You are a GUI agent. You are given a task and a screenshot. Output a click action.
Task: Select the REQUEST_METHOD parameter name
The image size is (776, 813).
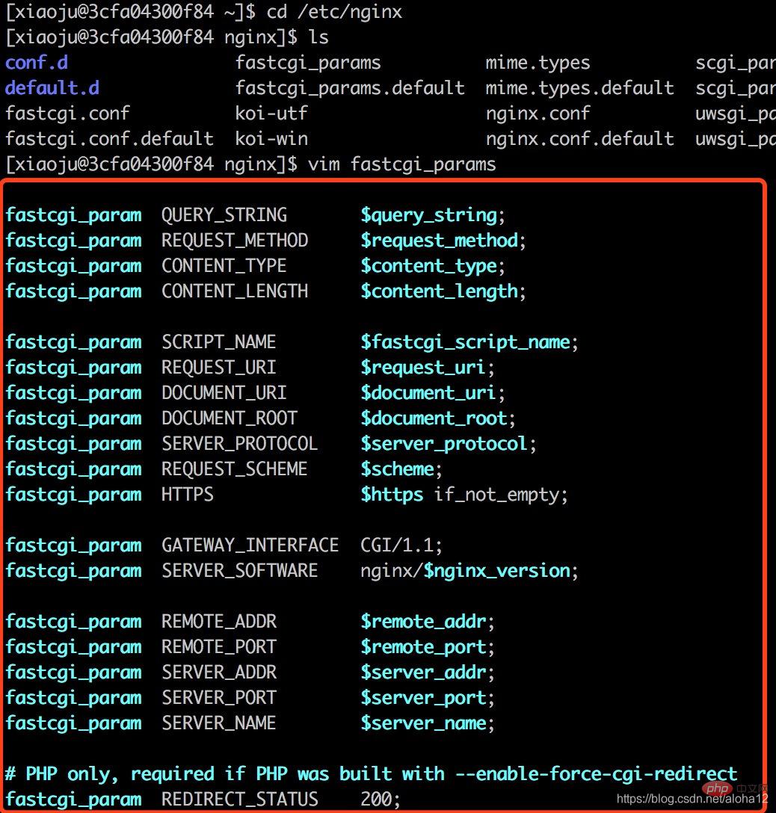pyautogui.click(x=235, y=241)
